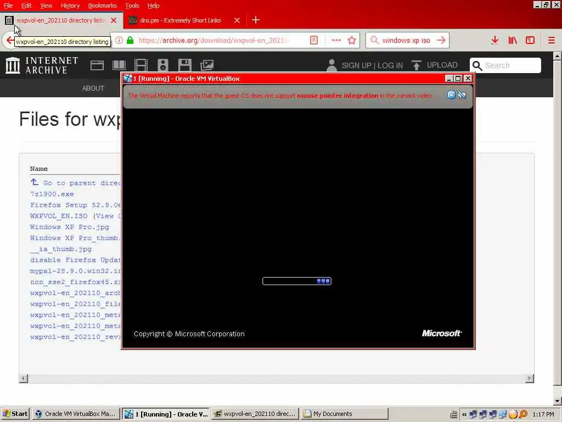Open a new tab with plus button
Viewport: 562px width, 422px height.
pos(256,20)
